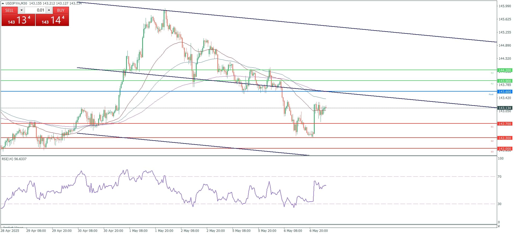Click the 0.01 volume input field
The image size is (514, 234).
click(x=35, y=10)
